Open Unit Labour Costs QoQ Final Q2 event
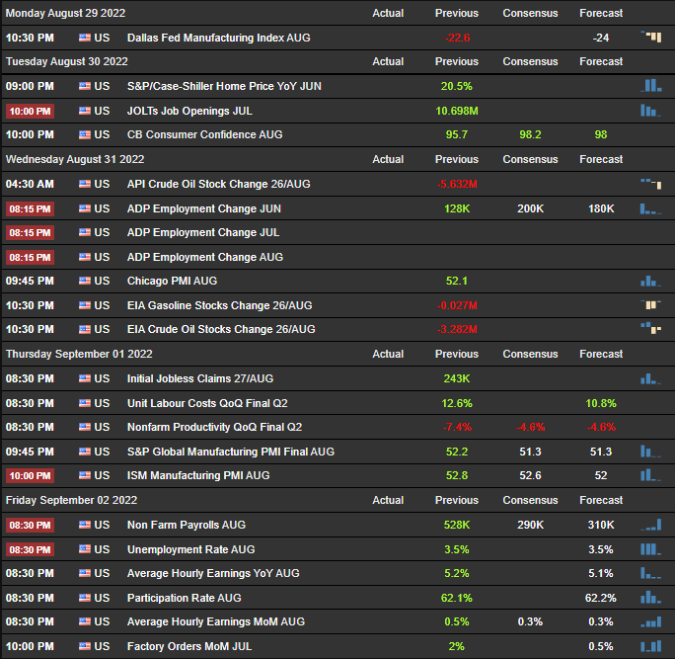The height and width of the screenshot is (659, 675). [x=207, y=403]
